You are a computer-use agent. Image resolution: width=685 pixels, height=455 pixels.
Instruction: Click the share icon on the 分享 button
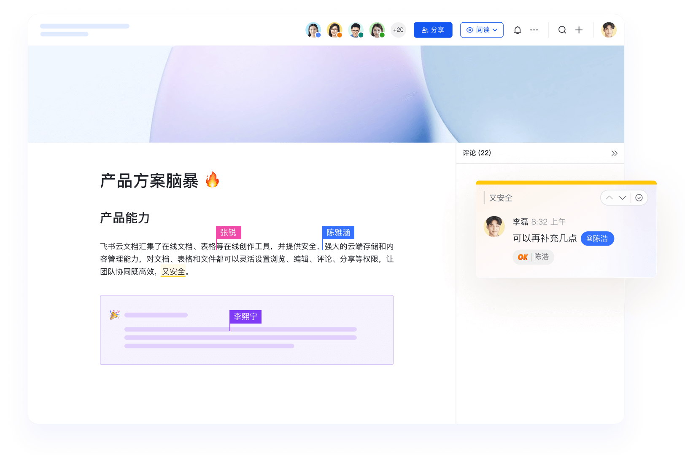[x=423, y=29]
